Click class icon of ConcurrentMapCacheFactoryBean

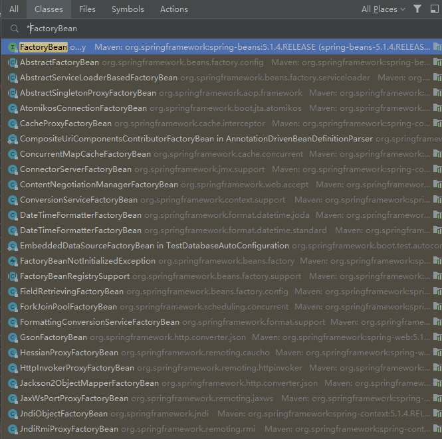click(x=13, y=154)
